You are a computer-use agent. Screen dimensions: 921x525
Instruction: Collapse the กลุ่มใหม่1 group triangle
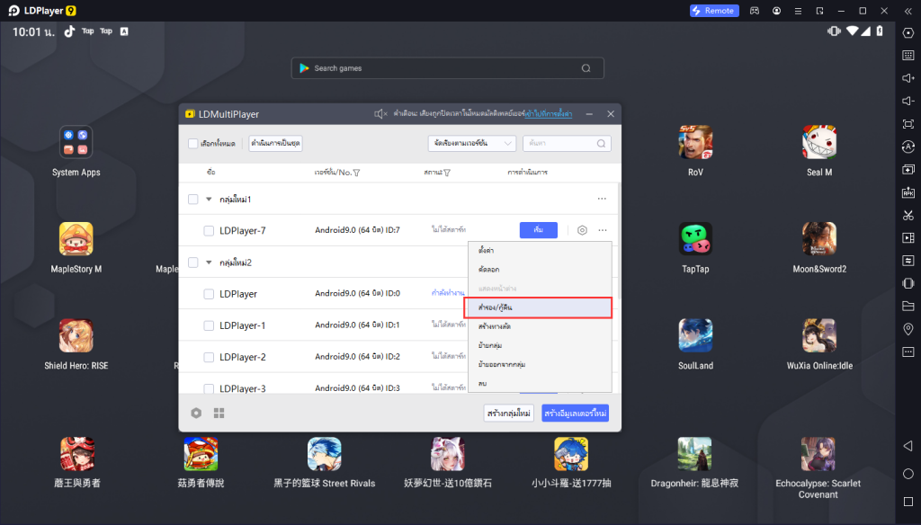click(209, 199)
